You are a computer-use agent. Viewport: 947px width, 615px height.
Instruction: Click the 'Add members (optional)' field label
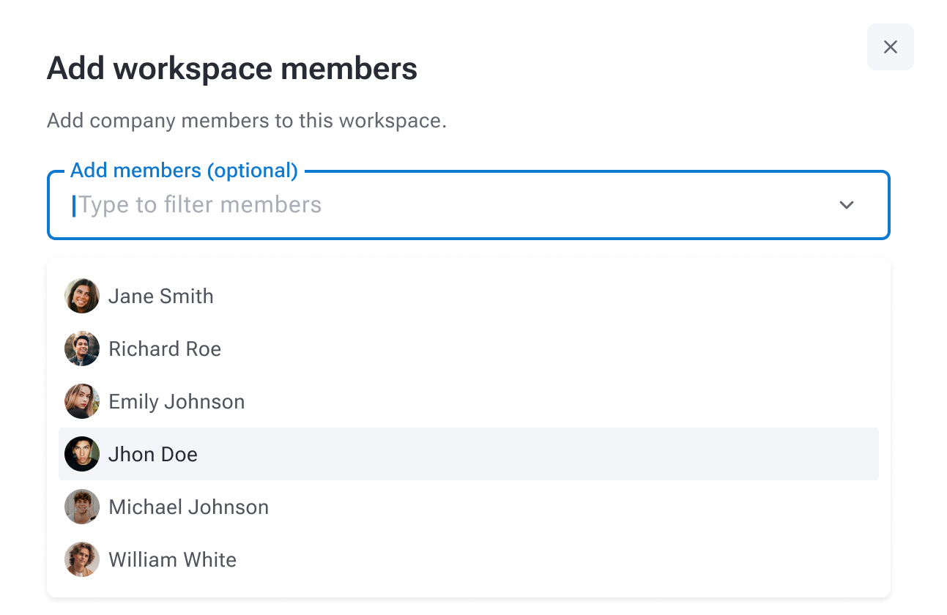184,171
